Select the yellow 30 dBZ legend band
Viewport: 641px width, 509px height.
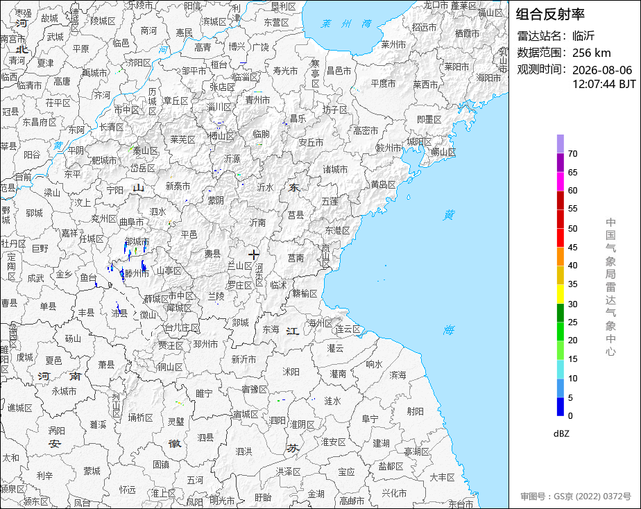point(560,294)
